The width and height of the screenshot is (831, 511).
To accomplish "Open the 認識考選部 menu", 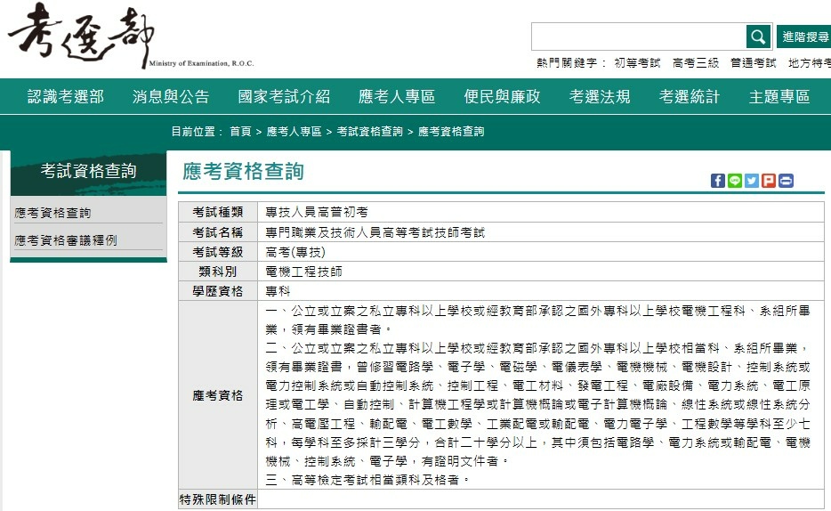I will (66, 96).
